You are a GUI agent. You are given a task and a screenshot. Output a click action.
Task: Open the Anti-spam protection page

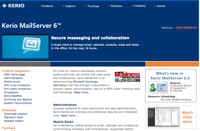(18, 89)
